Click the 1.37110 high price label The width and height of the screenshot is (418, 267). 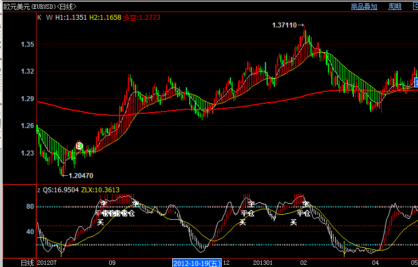[x=284, y=25]
